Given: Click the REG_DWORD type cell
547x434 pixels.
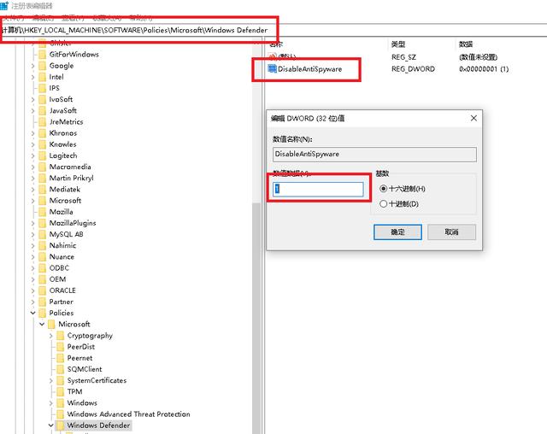Looking at the screenshot, I should click(x=413, y=69).
